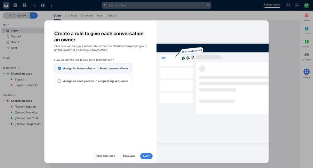Open the Support - Priority inbox
The height and width of the screenshot is (168, 313).
(x=26, y=85)
